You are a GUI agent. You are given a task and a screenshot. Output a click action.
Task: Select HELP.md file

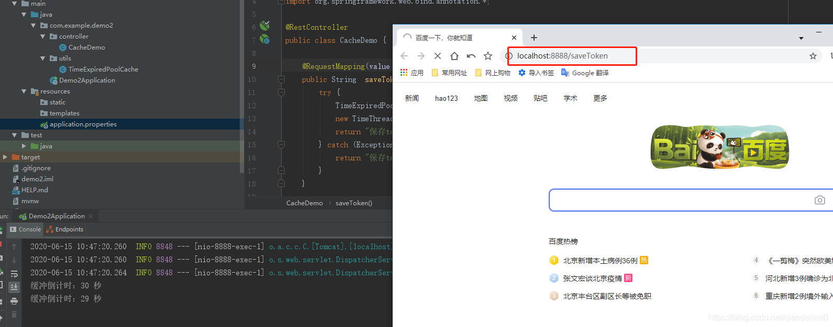[x=30, y=190]
